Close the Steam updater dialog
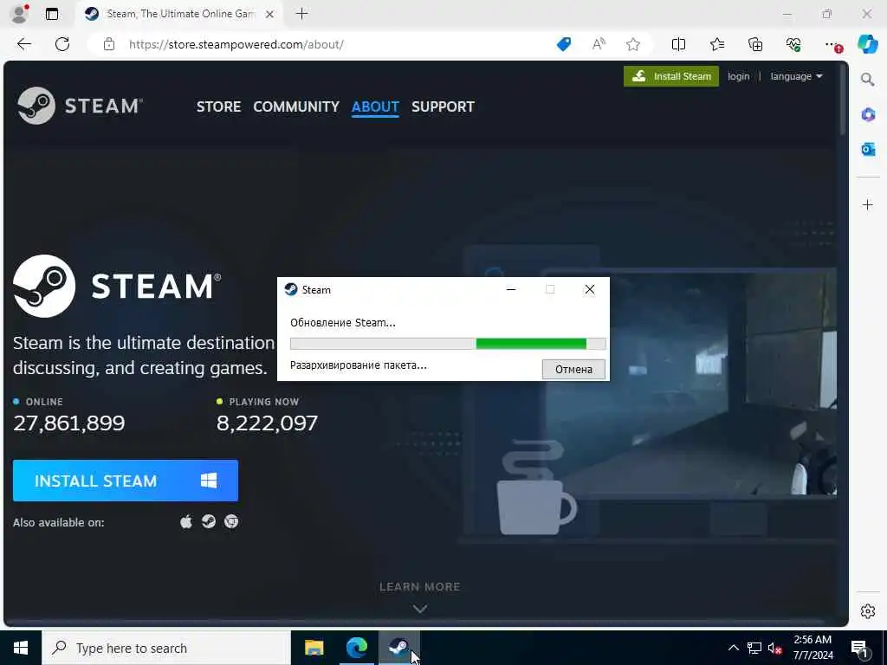 tap(589, 289)
